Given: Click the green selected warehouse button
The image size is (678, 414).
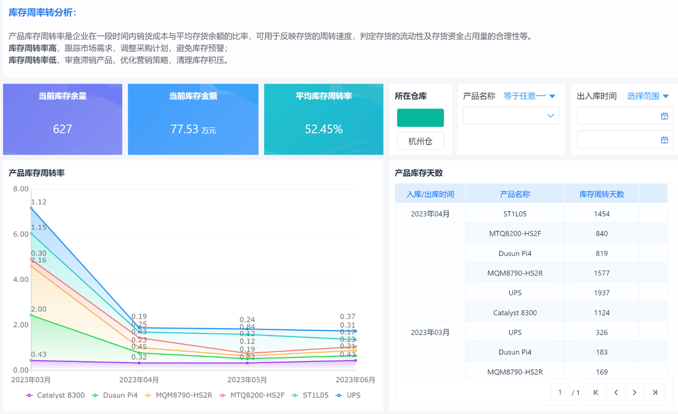Looking at the screenshot, I should 420,117.
